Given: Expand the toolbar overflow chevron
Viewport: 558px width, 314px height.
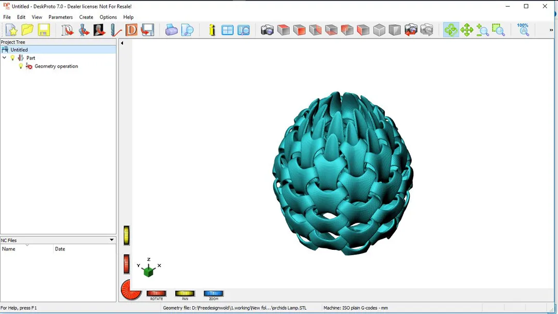Looking at the screenshot, I should point(551,30).
